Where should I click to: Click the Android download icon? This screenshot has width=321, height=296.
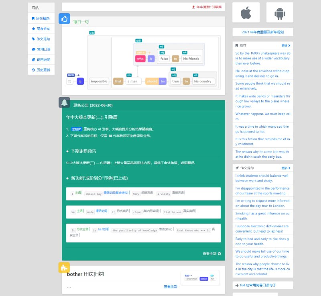pos(280,12)
